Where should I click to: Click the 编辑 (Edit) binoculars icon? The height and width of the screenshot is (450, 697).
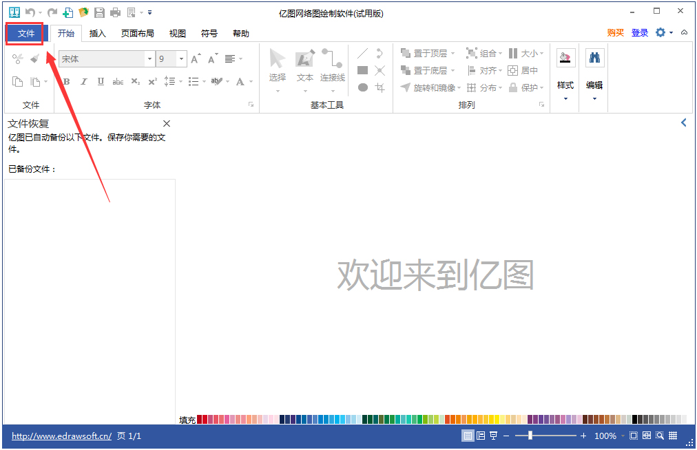[593, 58]
